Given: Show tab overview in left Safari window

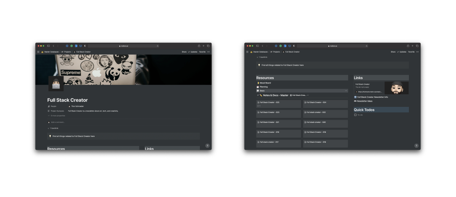Looking at the screenshot, I should point(208,46).
